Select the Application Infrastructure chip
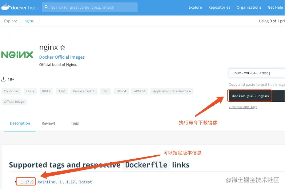Screen dimensions: 285x189 (x=172, y=91)
